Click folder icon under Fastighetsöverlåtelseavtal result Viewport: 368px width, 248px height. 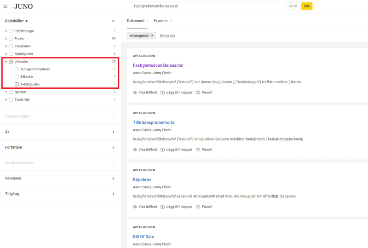[162, 92]
